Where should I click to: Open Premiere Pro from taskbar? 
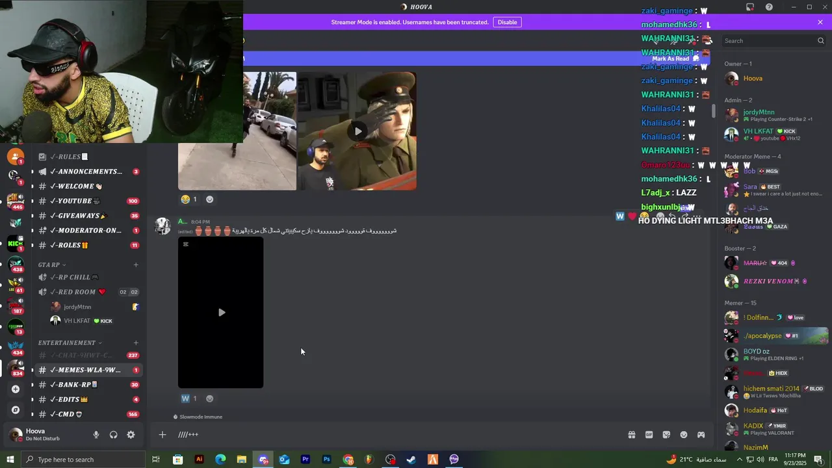[x=305, y=460]
